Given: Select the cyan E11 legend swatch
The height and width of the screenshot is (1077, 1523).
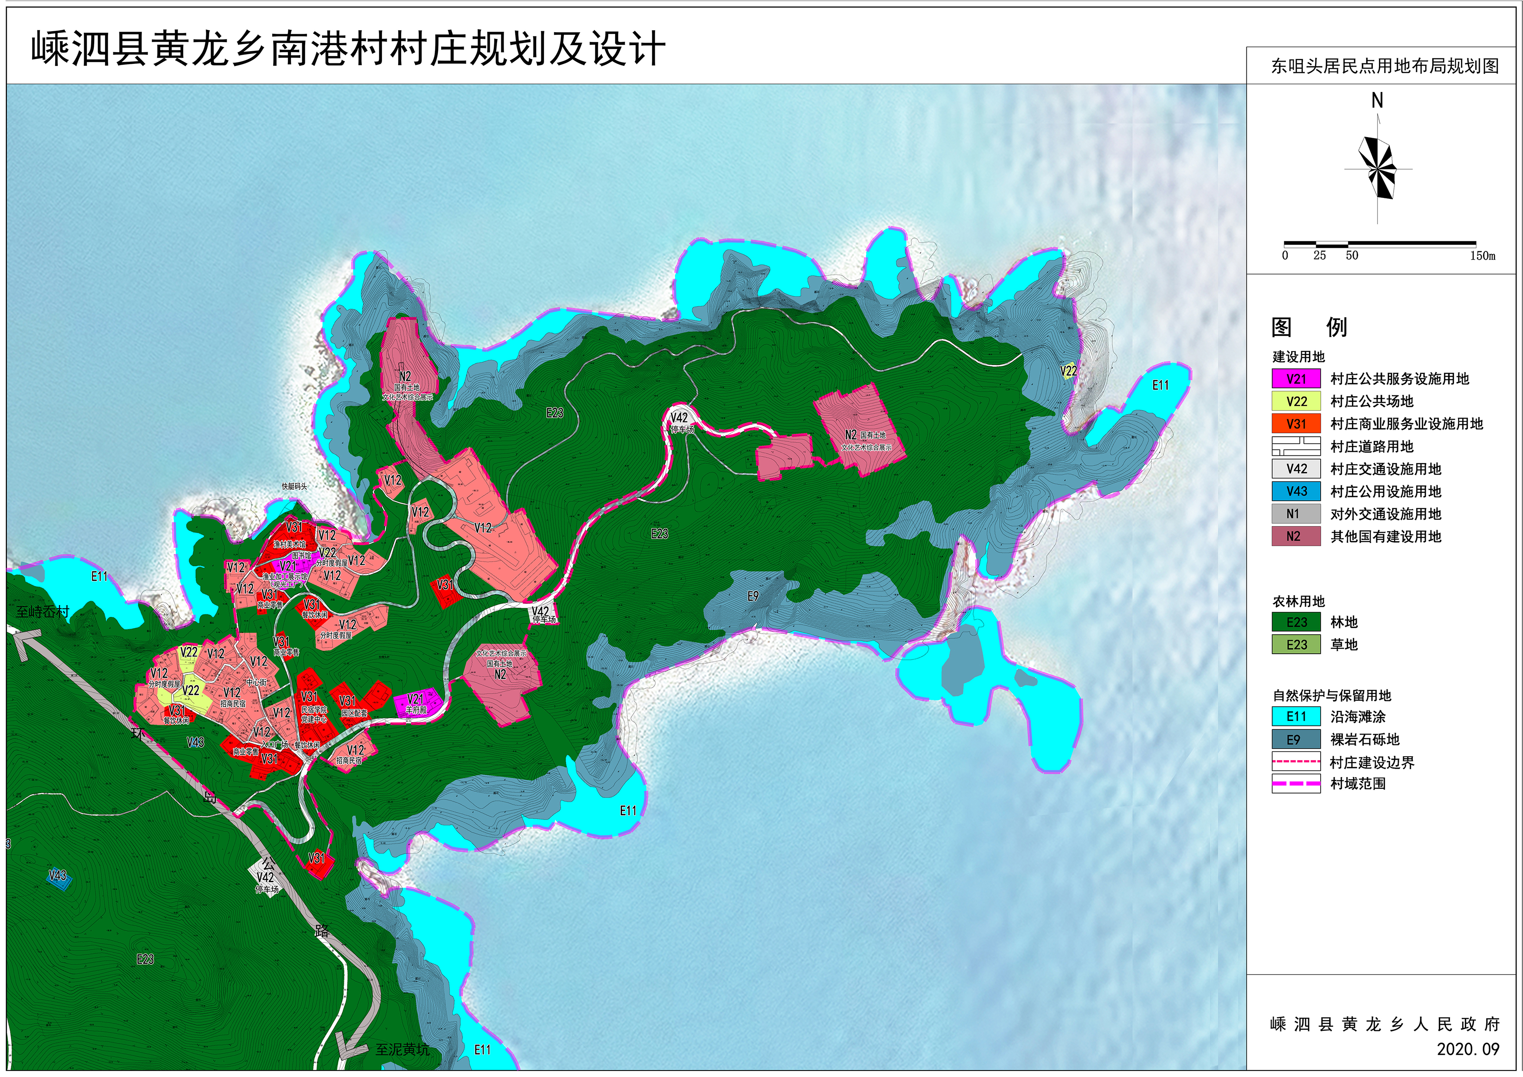Looking at the screenshot, I should tap(1296, 717).
